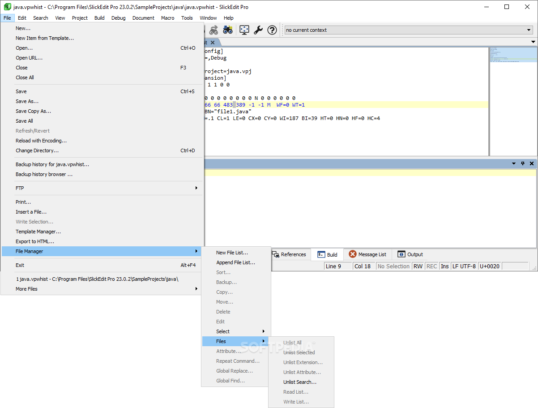538x408 pixels.
Task: Choose Insert a File... entry
Action: pyautogui.click(x=102, y=212)
